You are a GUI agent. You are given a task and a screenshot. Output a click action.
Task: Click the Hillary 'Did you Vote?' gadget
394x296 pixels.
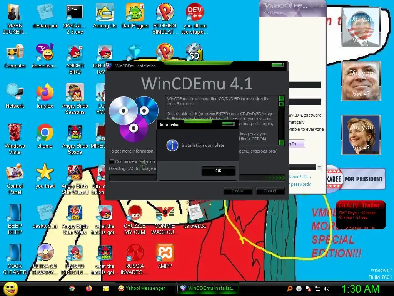click(x=361, y=135)
